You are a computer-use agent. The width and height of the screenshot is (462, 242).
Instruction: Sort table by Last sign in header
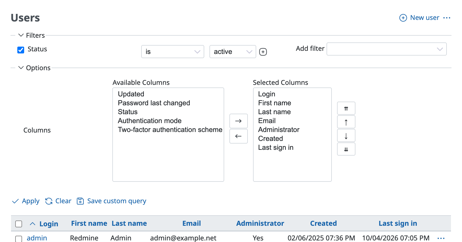[x=398, y=223]
